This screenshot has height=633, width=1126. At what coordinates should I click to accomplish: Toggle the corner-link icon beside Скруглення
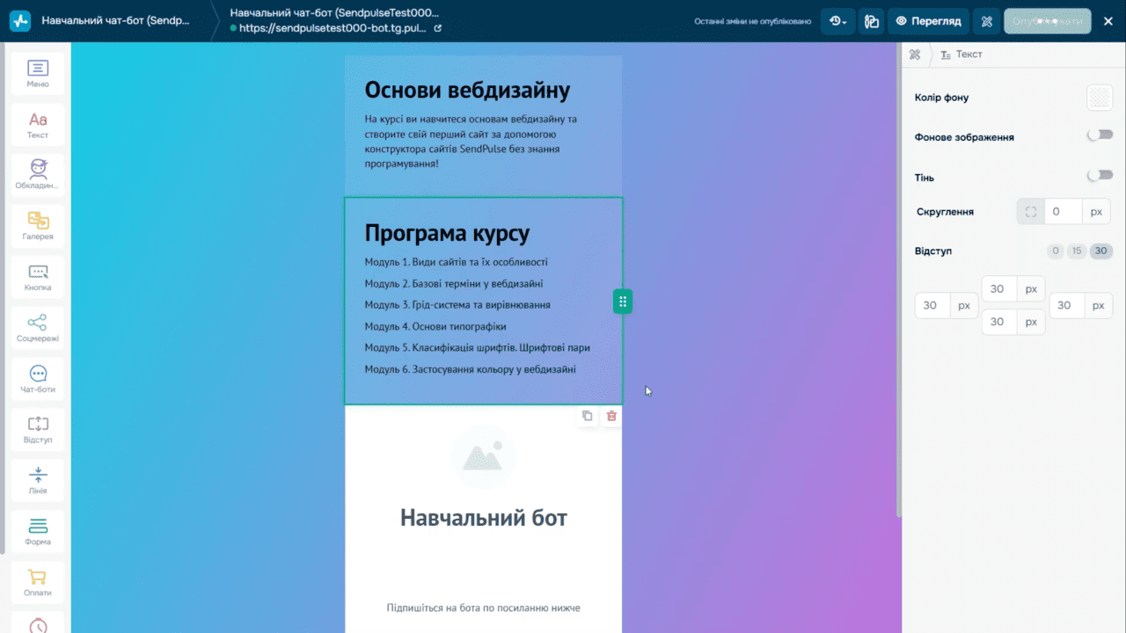[1030, 211]
